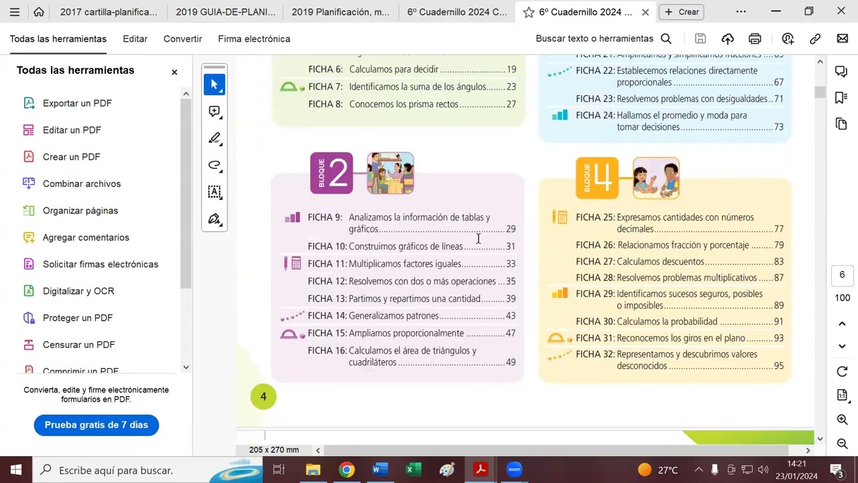The height and width of the screenshot is (483, 858).
Task: Start the Prueba gratis de 7 días trial
Action: tap(96, 425)
